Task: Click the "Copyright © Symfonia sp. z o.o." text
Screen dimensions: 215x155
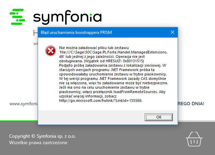Action: (42, 136)
